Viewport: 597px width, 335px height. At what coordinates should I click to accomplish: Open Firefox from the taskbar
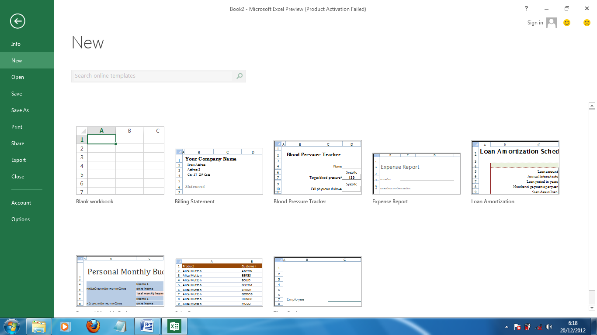(x=92, y=326)
